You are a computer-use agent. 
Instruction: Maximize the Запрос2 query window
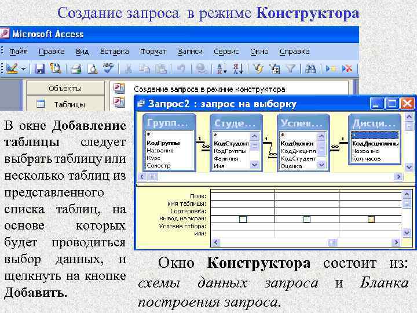(392, 104)
